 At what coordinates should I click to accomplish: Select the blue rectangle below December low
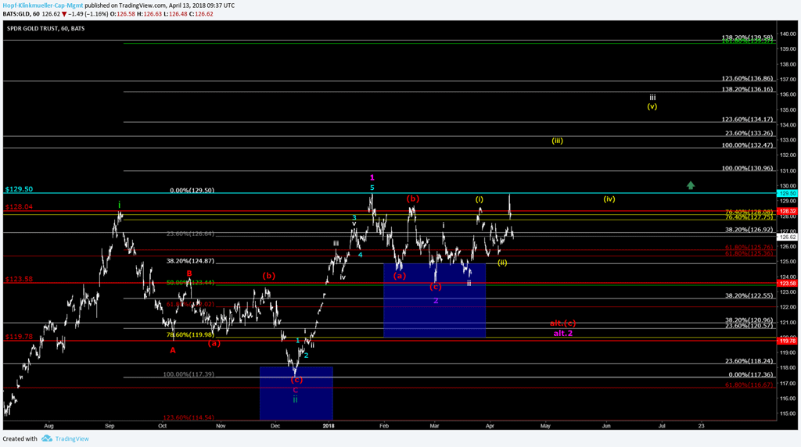pos(296,392)
